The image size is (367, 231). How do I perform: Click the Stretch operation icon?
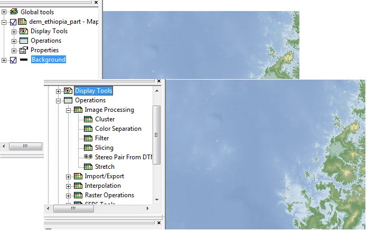pos(88,167)
